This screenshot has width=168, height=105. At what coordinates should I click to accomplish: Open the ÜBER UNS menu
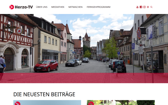(42, 7)
